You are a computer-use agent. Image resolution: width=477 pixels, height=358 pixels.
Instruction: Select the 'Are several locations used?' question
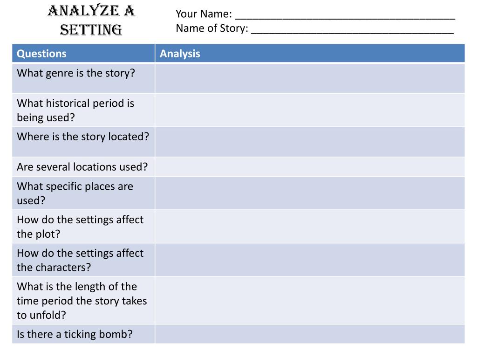[82, 167]
